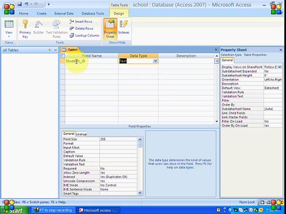Click the IME Mode No Control value
Image resolution: width=286 pixels, height=214 pixels.
[x=118, y=185]
